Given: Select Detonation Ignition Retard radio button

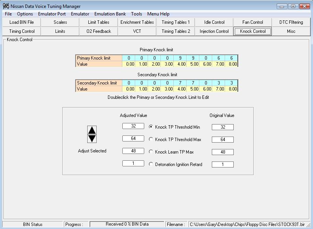Looking at the screenshot, I should coord(151,164).
